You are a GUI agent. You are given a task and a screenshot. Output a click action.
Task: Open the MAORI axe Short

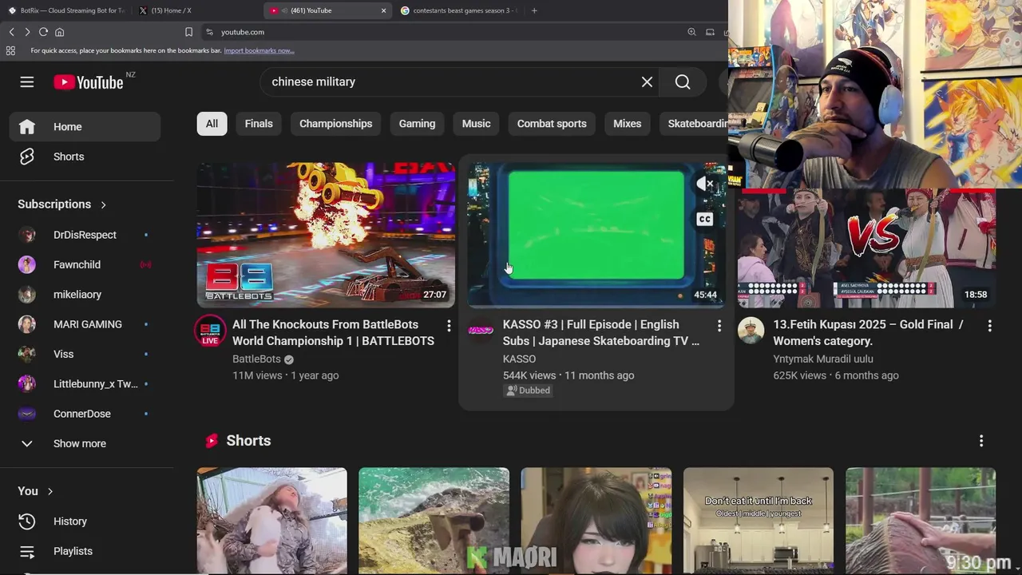pos(434,521)
